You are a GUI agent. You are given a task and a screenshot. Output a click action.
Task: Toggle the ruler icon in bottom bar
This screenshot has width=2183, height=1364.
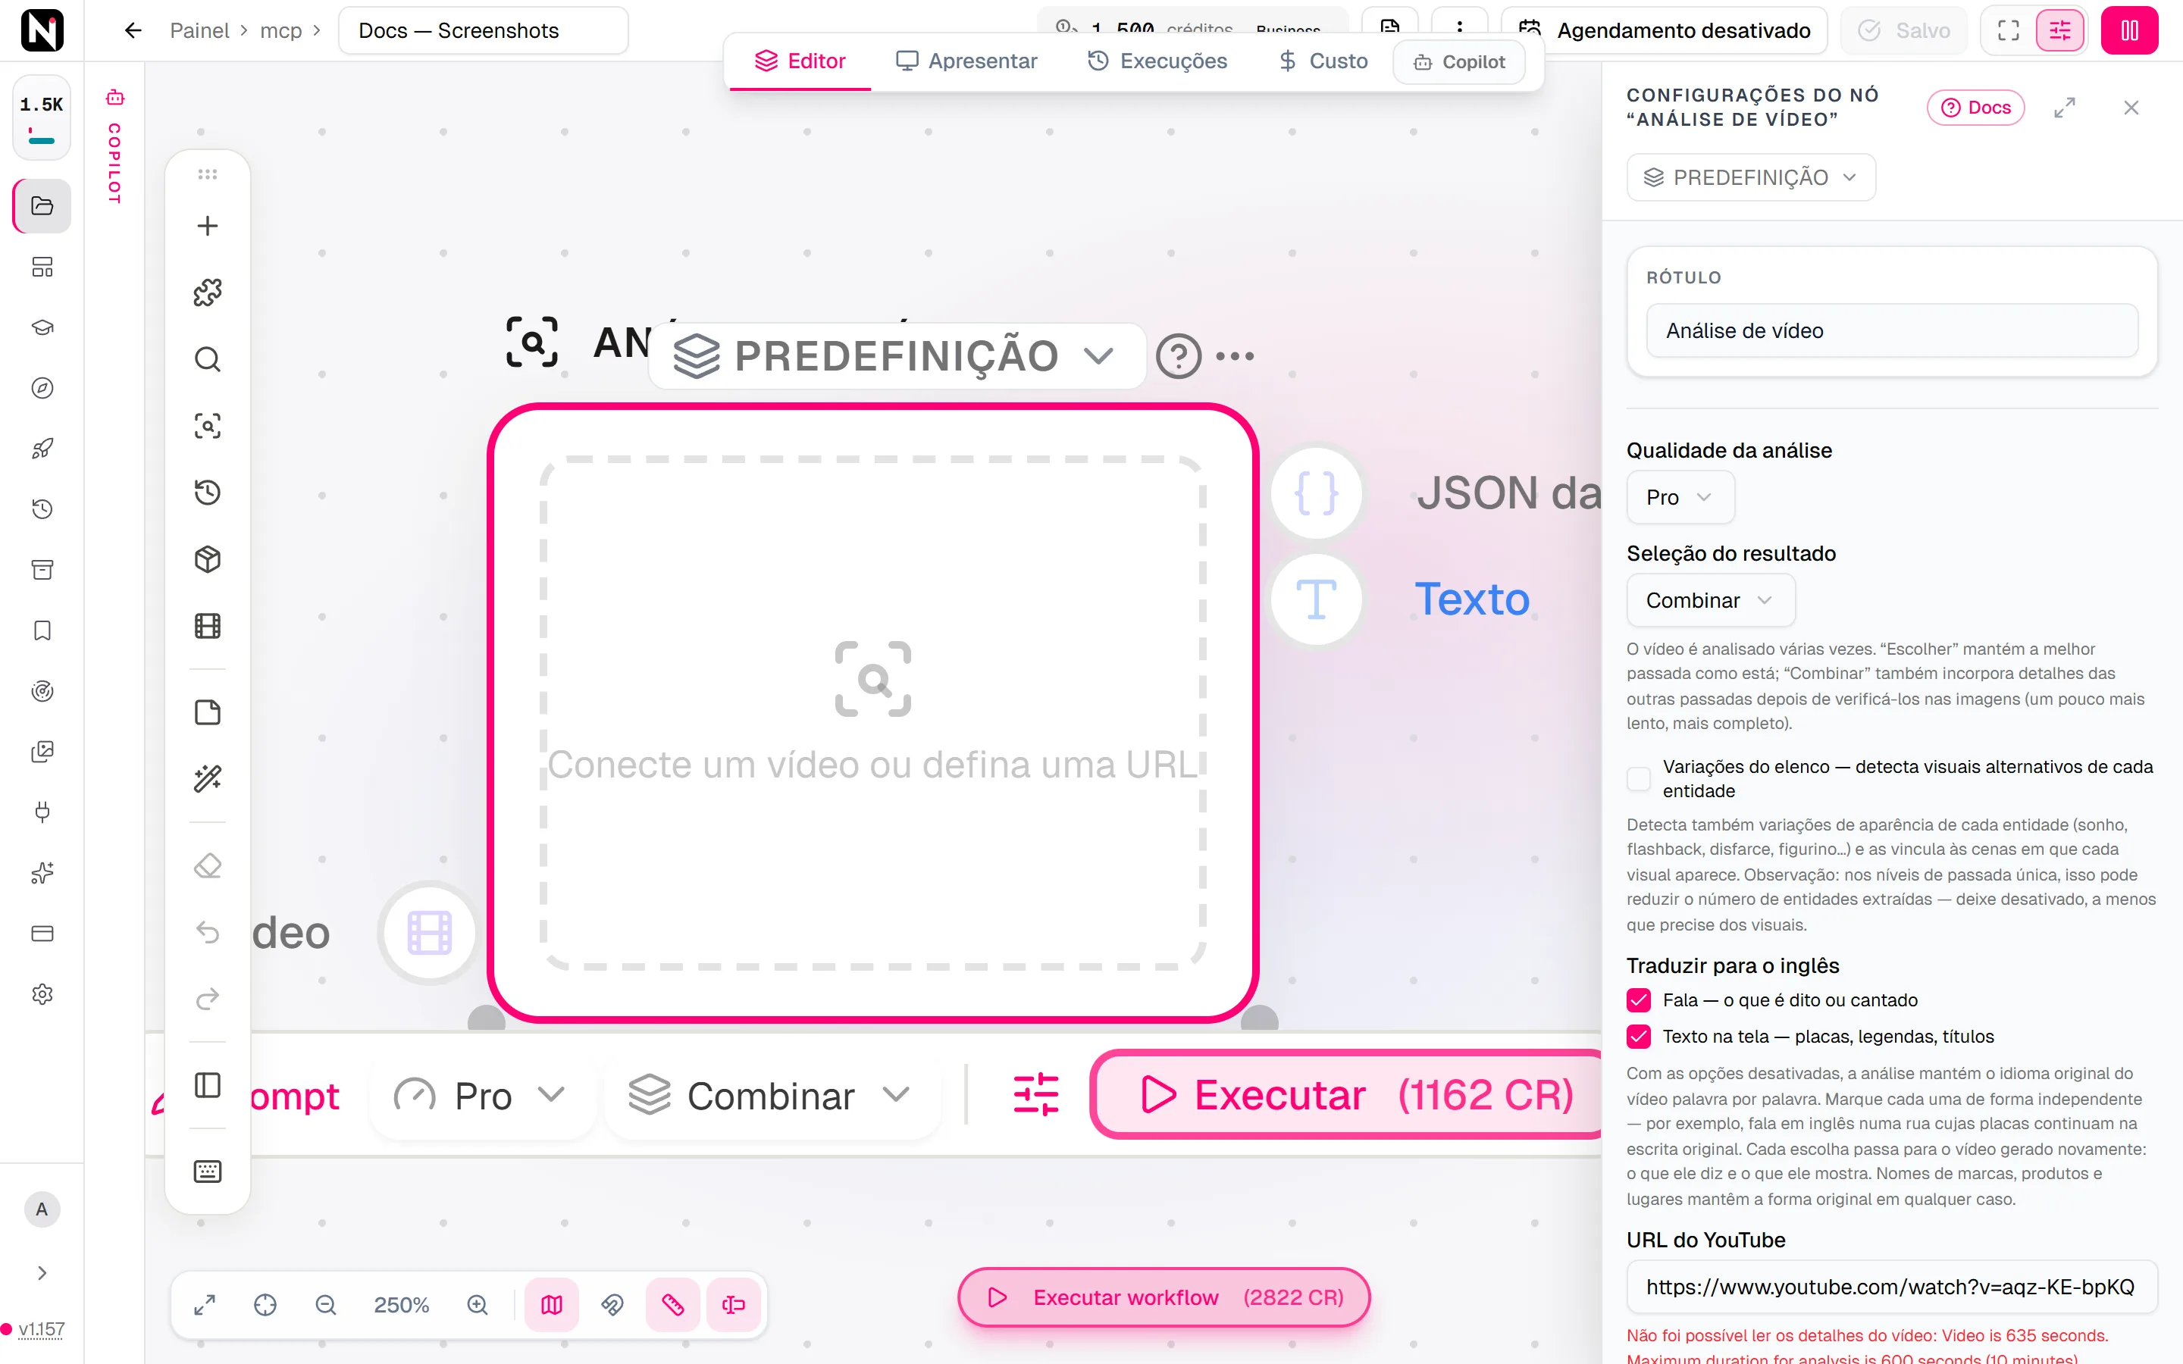tap(673, 1304)
